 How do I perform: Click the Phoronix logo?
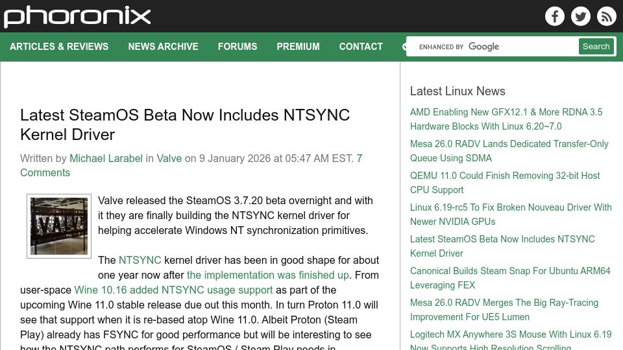click(77, 17)
